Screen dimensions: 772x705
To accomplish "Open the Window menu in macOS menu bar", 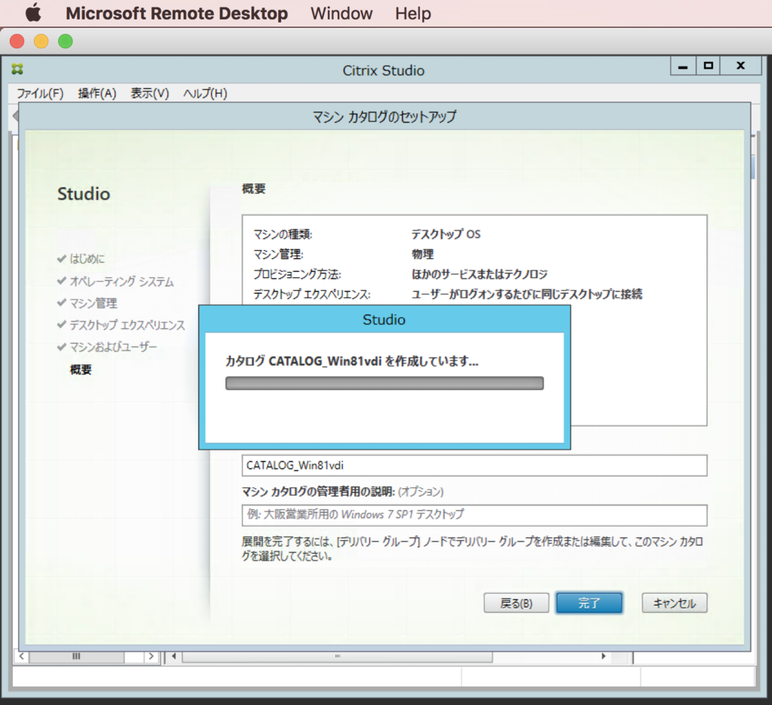I will point(342,14).
